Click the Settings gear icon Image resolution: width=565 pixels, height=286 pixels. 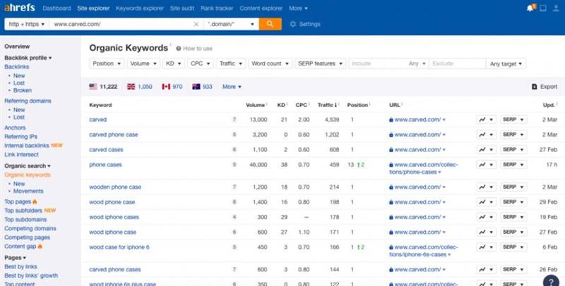coord(293,24)
